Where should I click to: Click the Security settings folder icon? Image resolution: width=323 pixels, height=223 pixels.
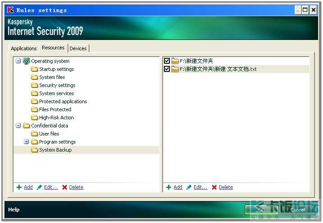pyautogui.click(x=35, y=85)
